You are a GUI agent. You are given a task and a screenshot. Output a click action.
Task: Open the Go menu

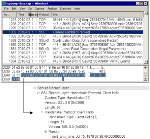[30, 9]
